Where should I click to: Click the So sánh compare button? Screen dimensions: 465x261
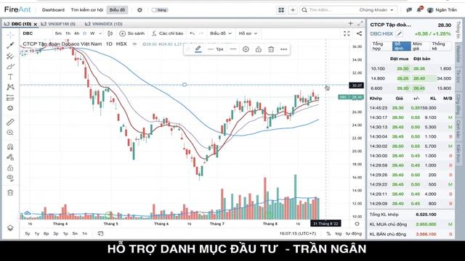(x=132, y=33)
